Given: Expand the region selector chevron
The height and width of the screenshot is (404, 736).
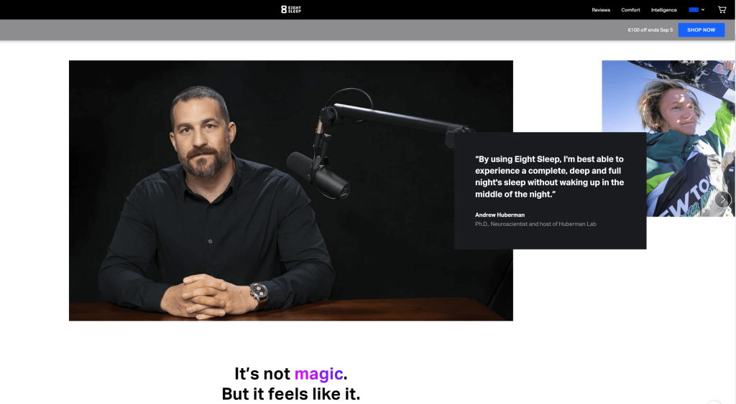Looking at the screenshot, I should pyautogui.click(x=703, y=9).
